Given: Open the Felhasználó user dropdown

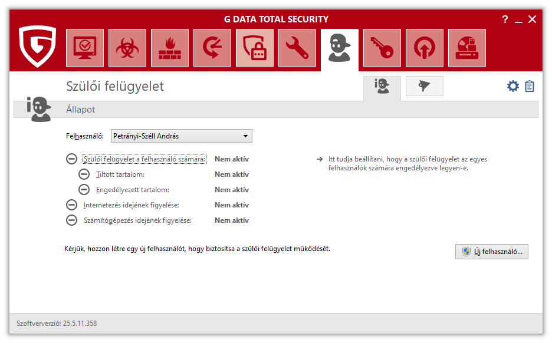Looking at the screenshot, I should [x=181, y=136].
